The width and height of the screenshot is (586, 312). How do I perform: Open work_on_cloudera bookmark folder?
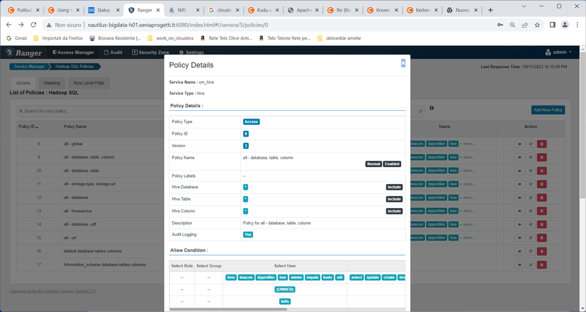[x=171, y=38]
